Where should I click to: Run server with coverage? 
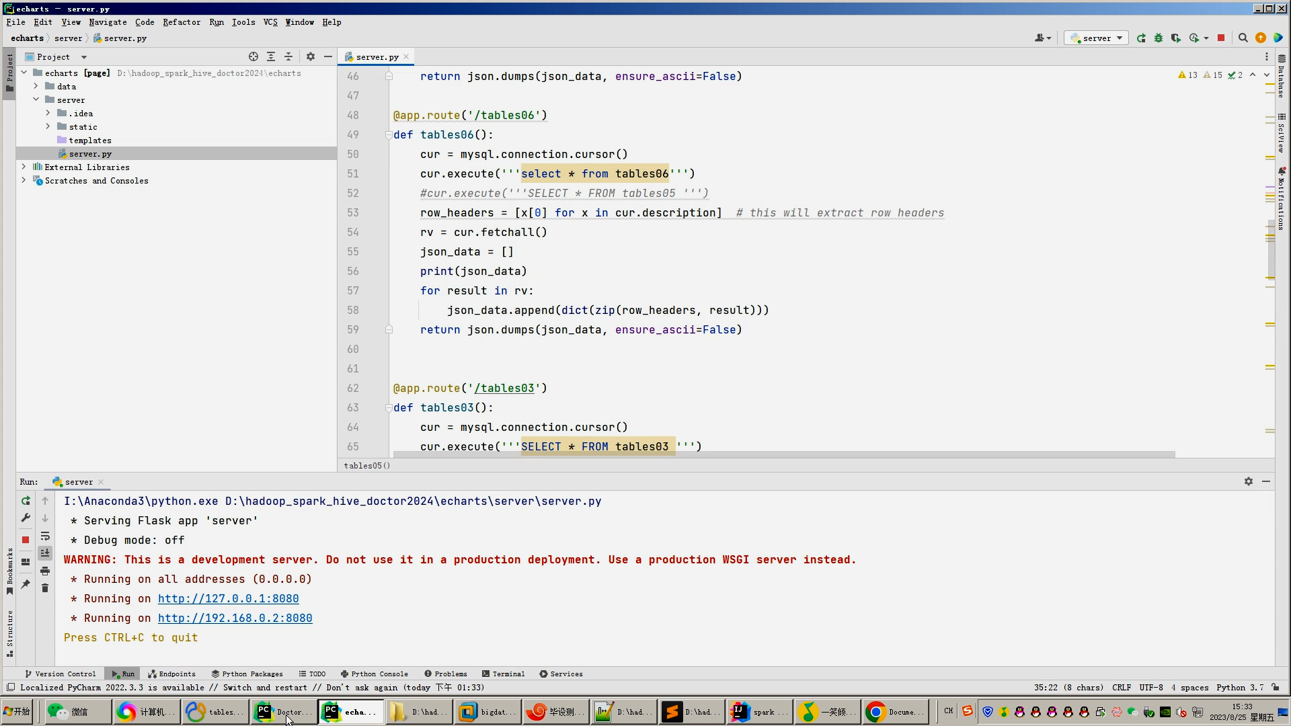click(x=1175, y=38)
